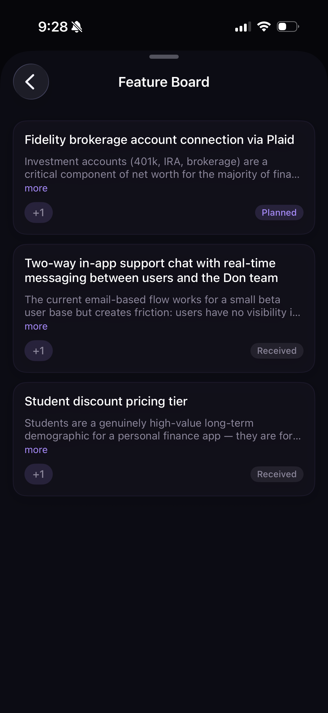
Task: Open the Two-way in-app support chat title
Action: click(151, 270)
